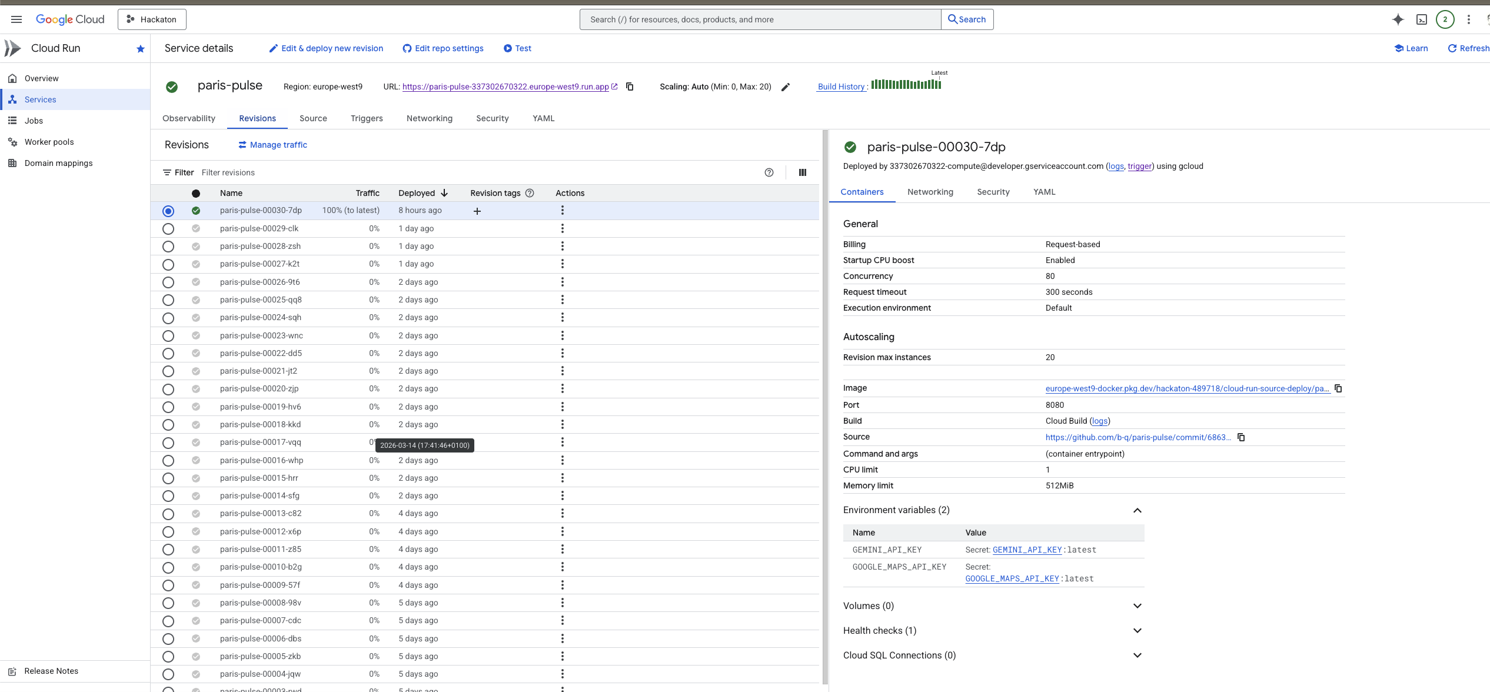Edit scaling settings pencil icon
The height and width of the screenshot is (692, 1490).
click(x=786, y=87)
